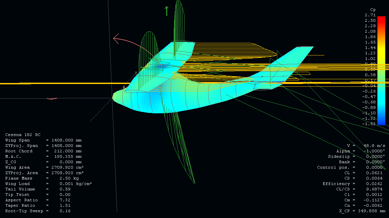The width and height of the screenshot is (389, 218).
Task: Select the Tail Volume value 0.59
Action: click(65, 189)
